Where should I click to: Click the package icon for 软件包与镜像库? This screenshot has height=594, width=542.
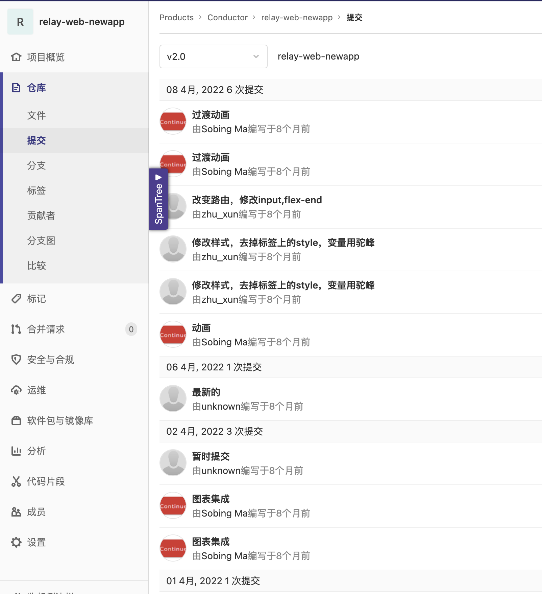coord(16,420)
